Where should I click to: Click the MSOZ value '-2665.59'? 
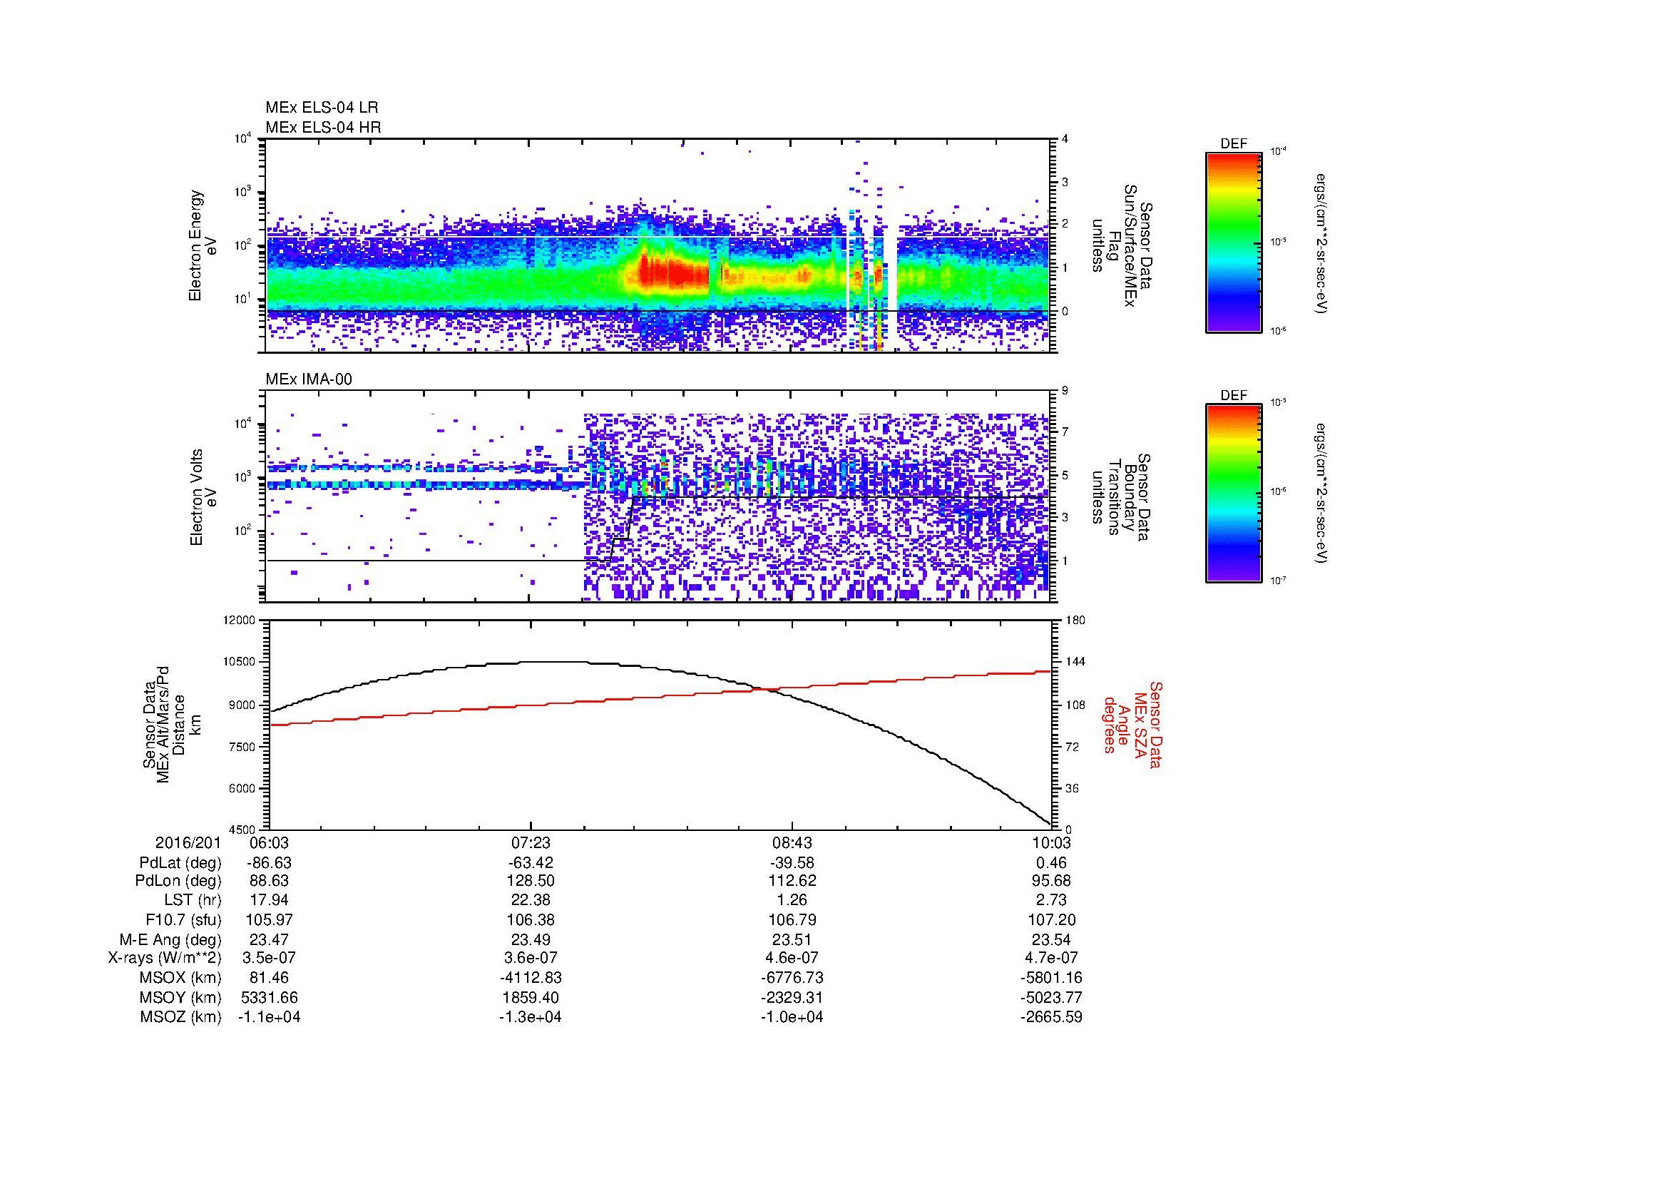click(1051, 1017)
